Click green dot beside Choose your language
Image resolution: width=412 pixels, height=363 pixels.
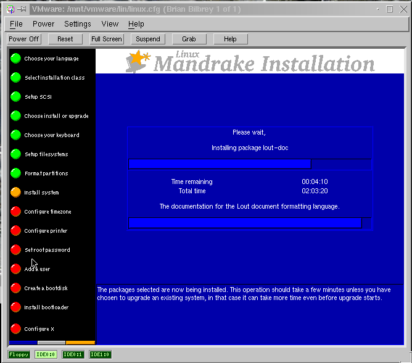[x=15, y=59]
